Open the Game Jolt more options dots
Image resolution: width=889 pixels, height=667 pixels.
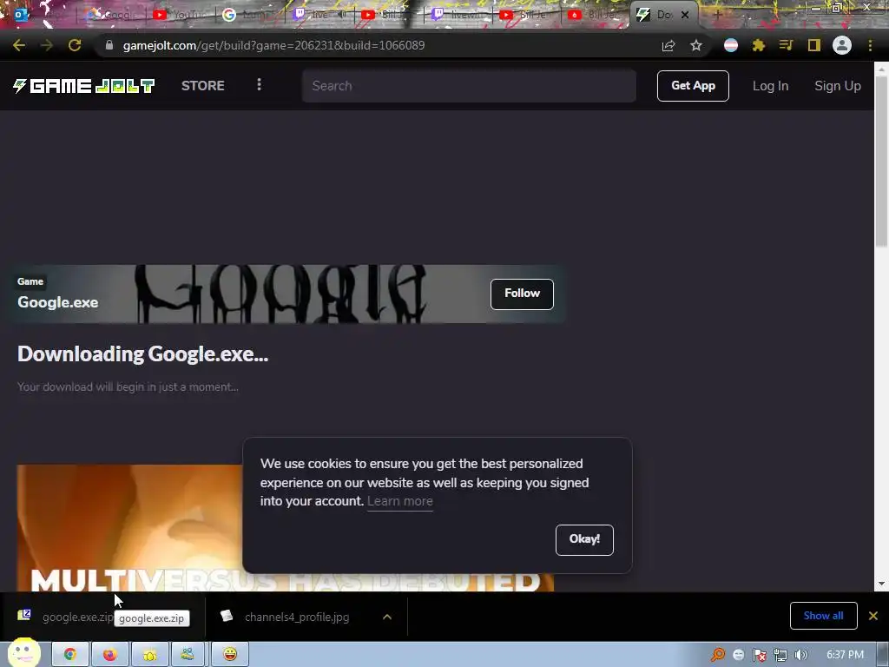[x=259, y=84]
